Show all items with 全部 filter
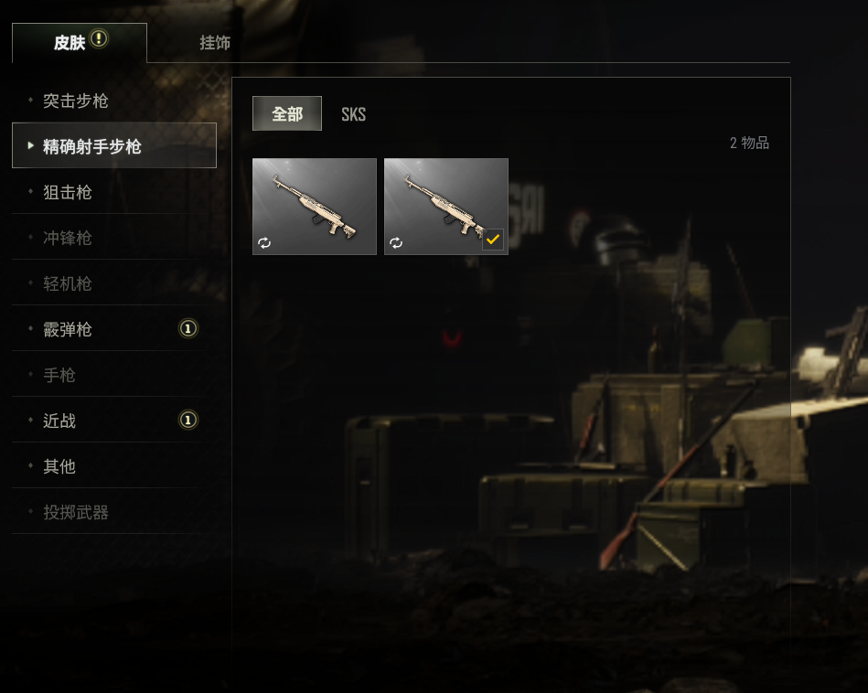The image size is (868, 693). pos(287,113)
